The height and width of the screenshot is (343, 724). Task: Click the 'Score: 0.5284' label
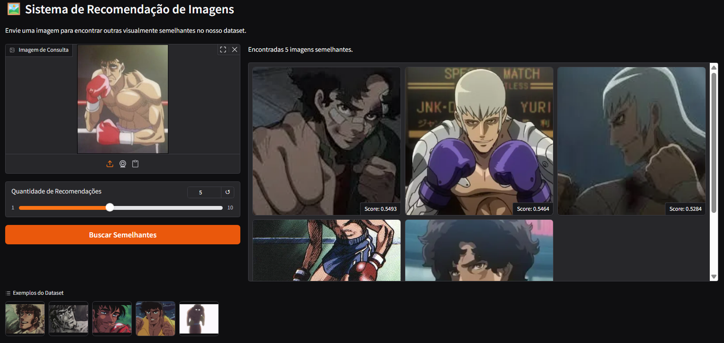click(685, 209)
